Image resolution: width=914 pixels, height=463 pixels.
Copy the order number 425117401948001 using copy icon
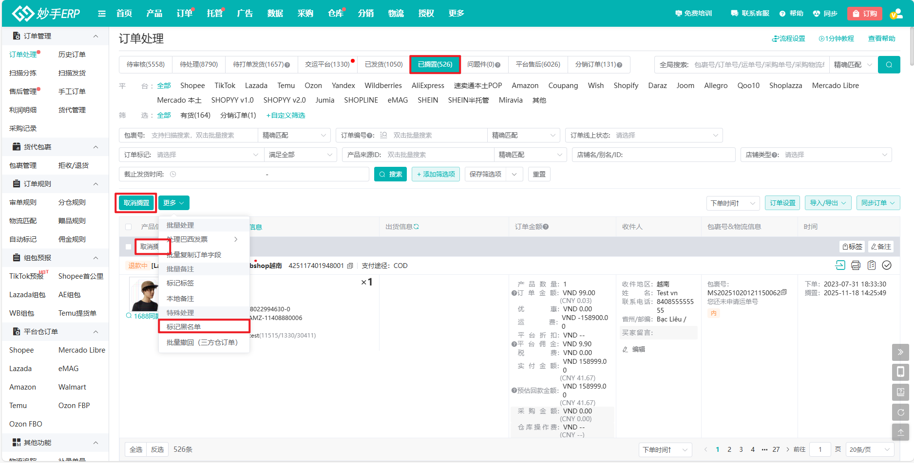pyautogui.click(x=350, y=266)
